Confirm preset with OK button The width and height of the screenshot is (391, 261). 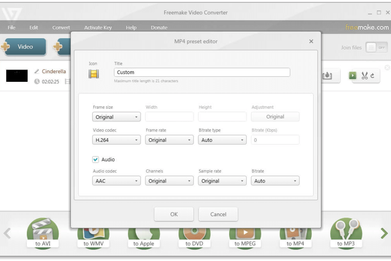pos(174,214)
